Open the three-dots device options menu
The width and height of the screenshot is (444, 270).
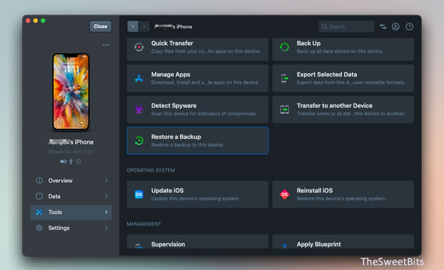click(105, 45)
